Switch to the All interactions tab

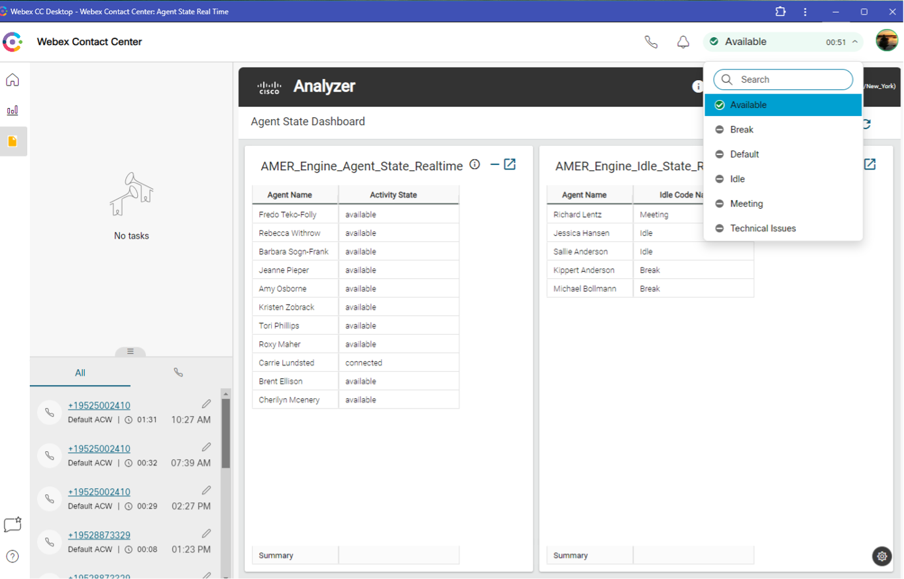point(80,373)
